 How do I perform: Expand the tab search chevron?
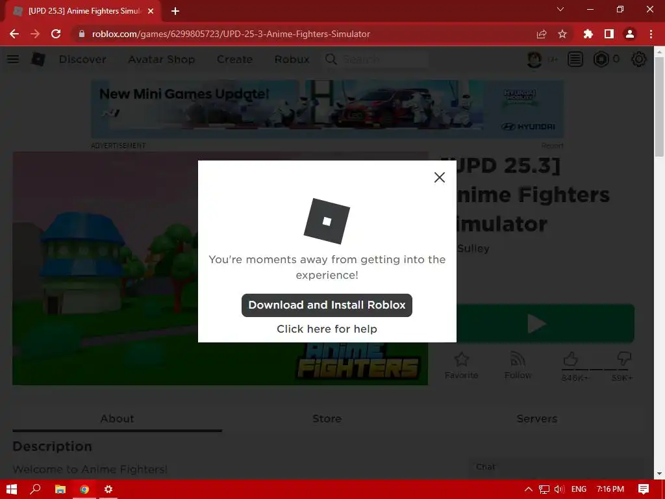560,9
